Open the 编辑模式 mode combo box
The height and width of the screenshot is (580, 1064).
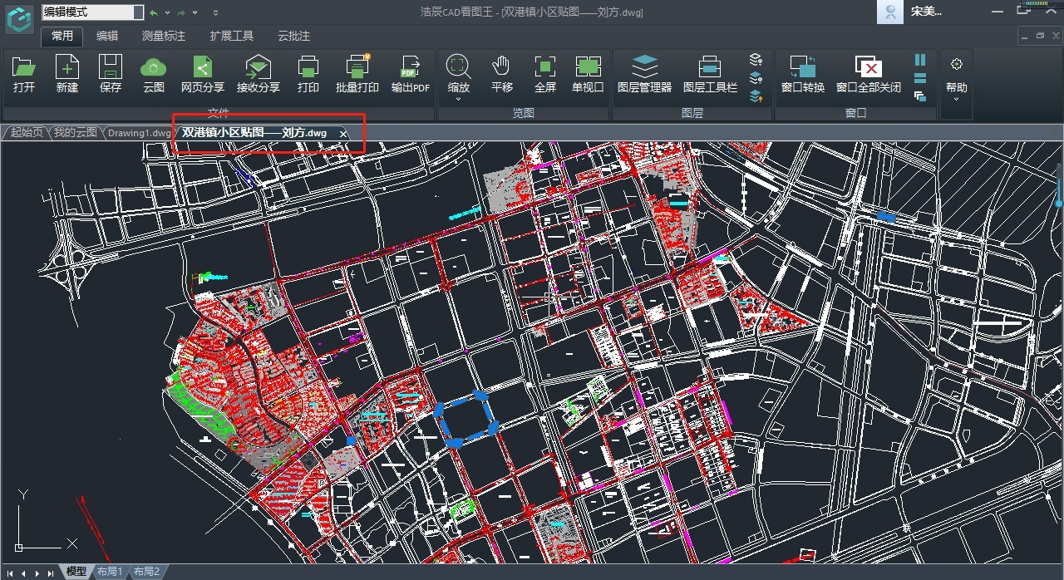point(92,12)
